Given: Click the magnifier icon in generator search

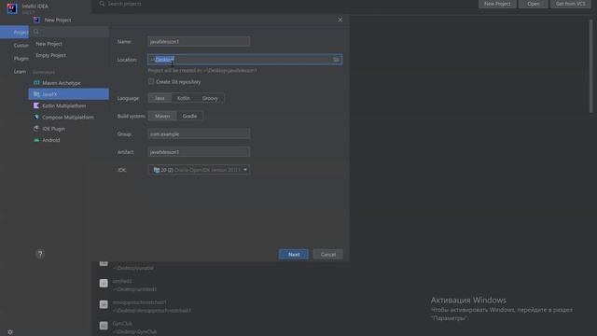Looking at the screenshot, I should pyautogui.click(x=36, y=32).
